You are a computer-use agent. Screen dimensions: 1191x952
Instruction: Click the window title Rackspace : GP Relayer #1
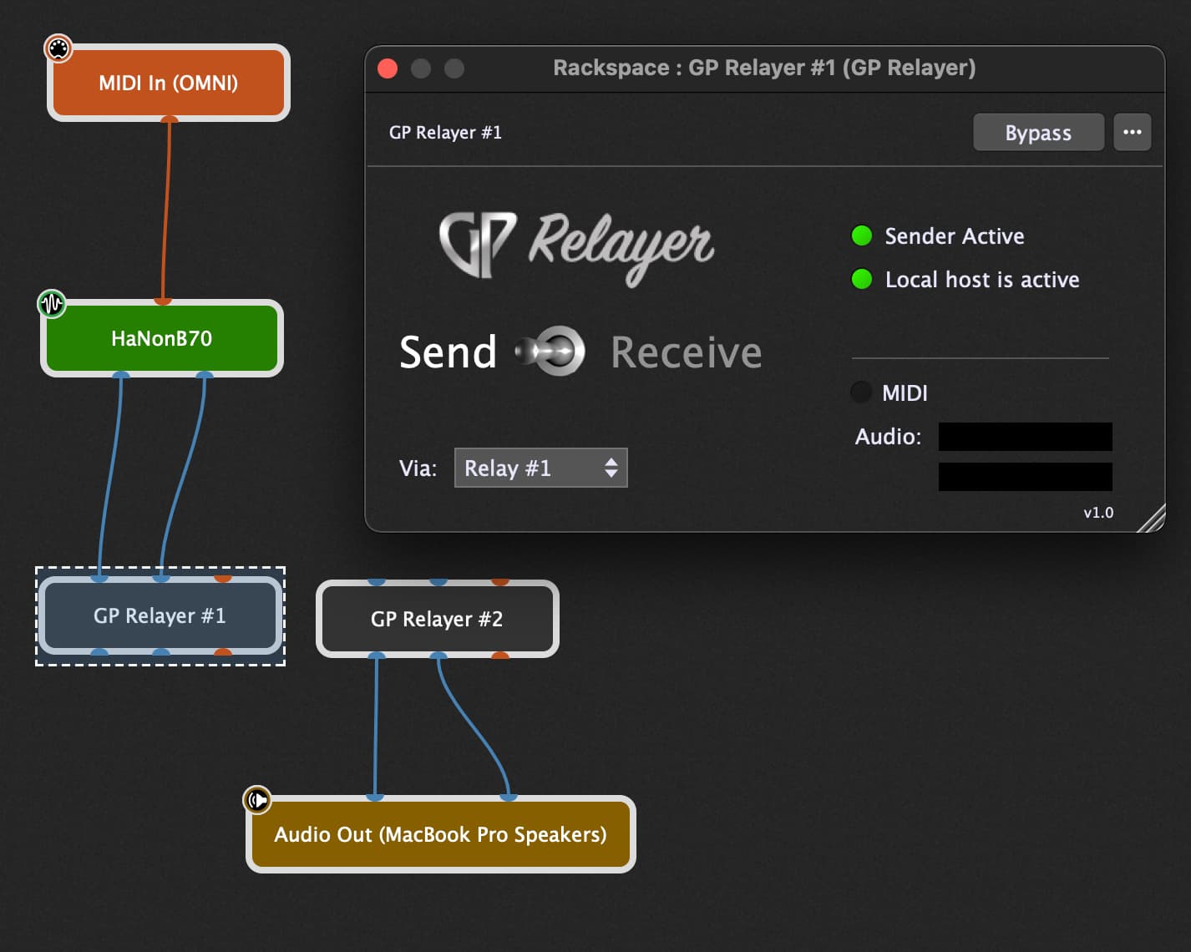(x=764, y=68)
